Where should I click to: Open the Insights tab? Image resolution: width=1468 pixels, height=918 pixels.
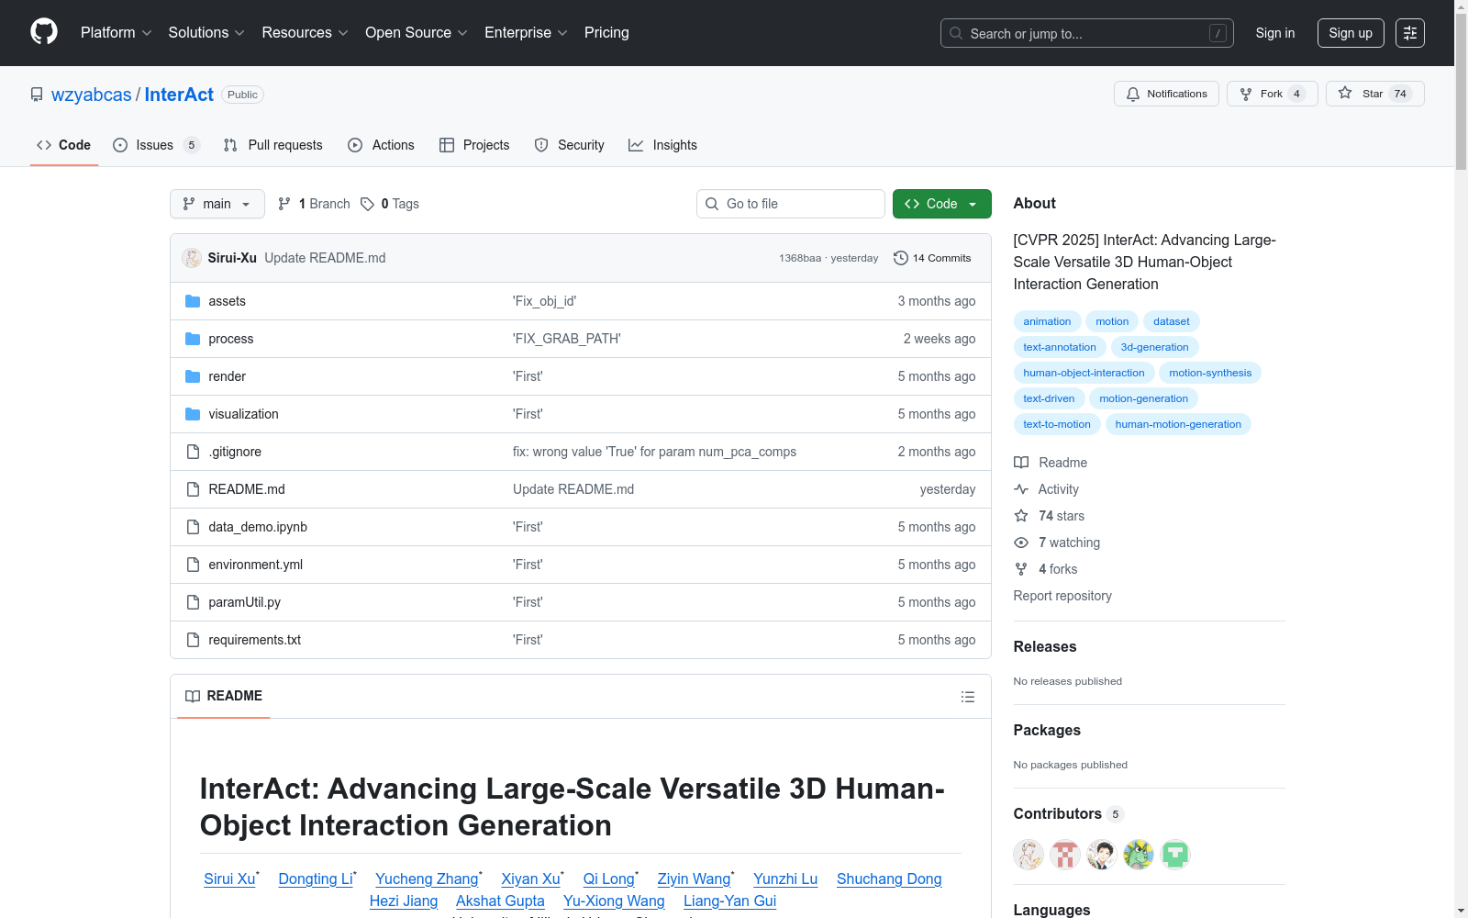pyautogui.click(x=662, y=145)
